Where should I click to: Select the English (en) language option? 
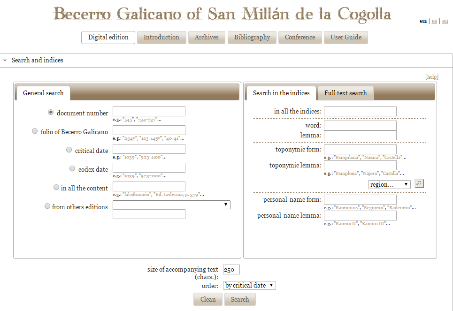tap(423, 21)
